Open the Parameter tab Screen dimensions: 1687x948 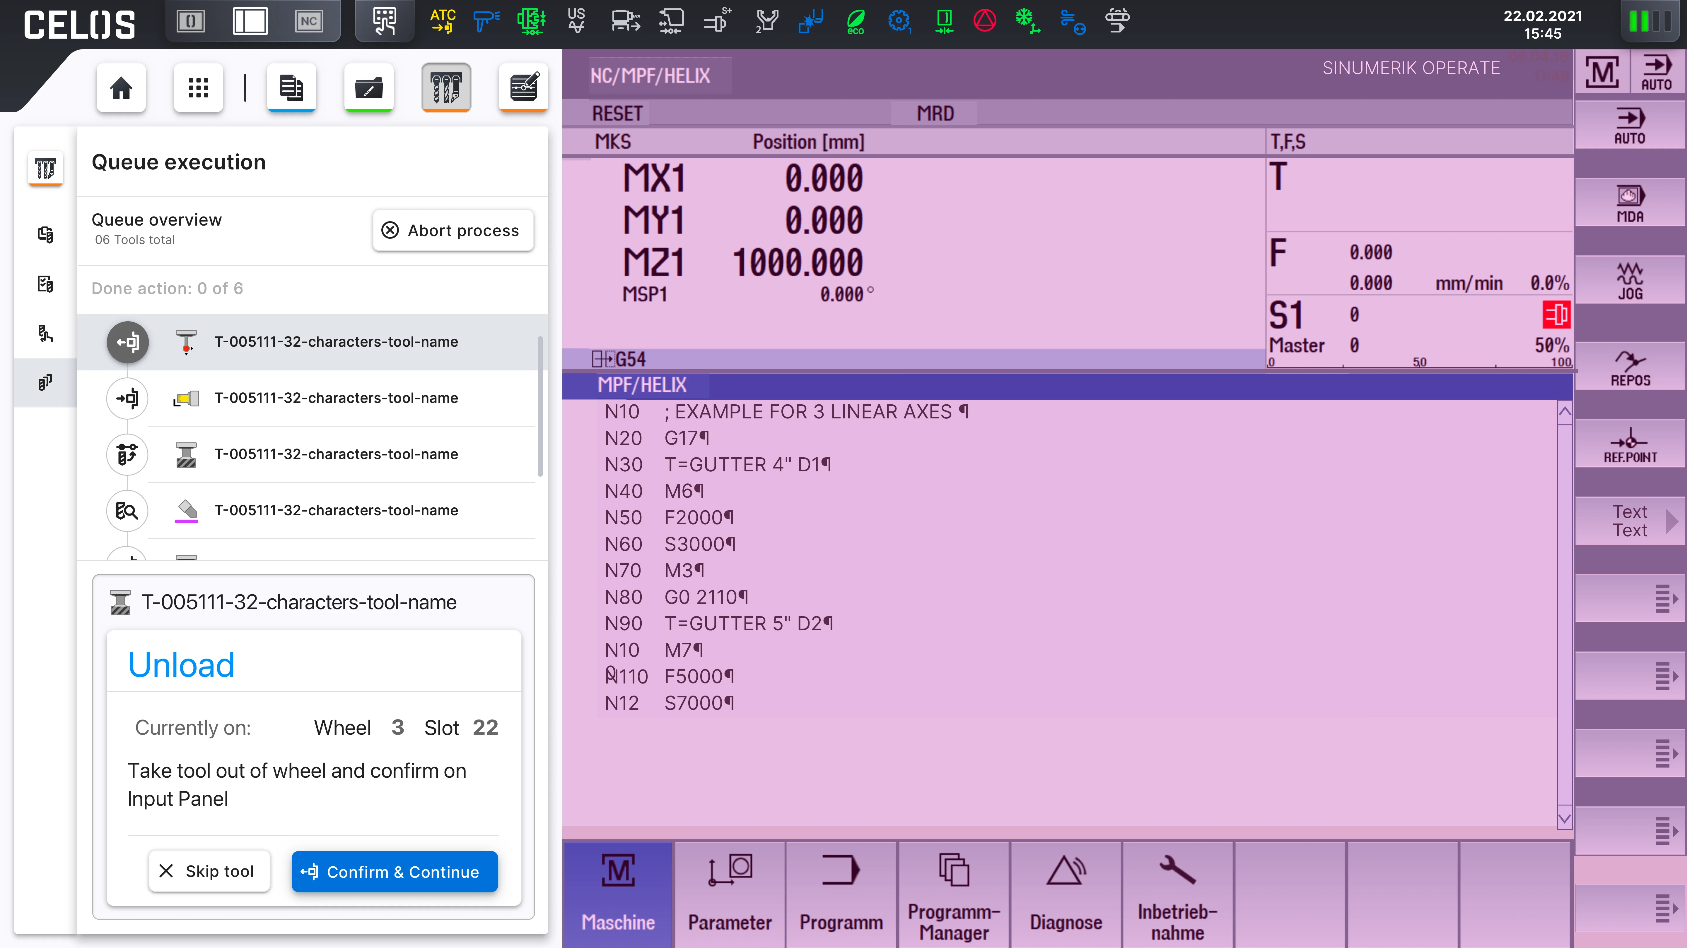click(730, 894)
